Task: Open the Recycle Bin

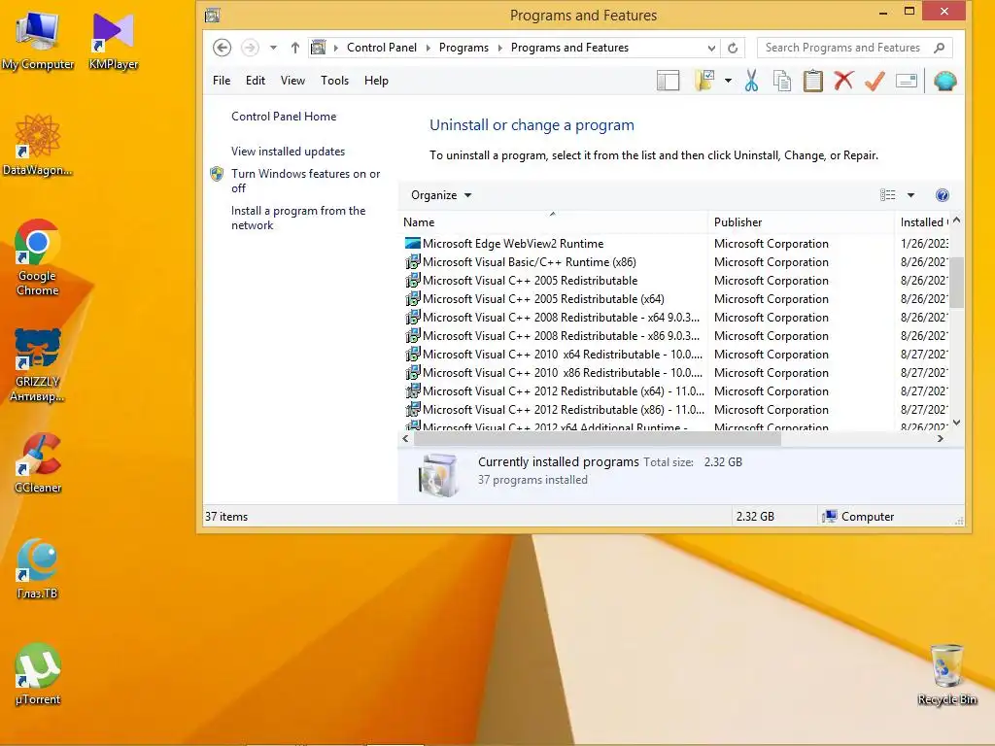Action: (946, 674)
